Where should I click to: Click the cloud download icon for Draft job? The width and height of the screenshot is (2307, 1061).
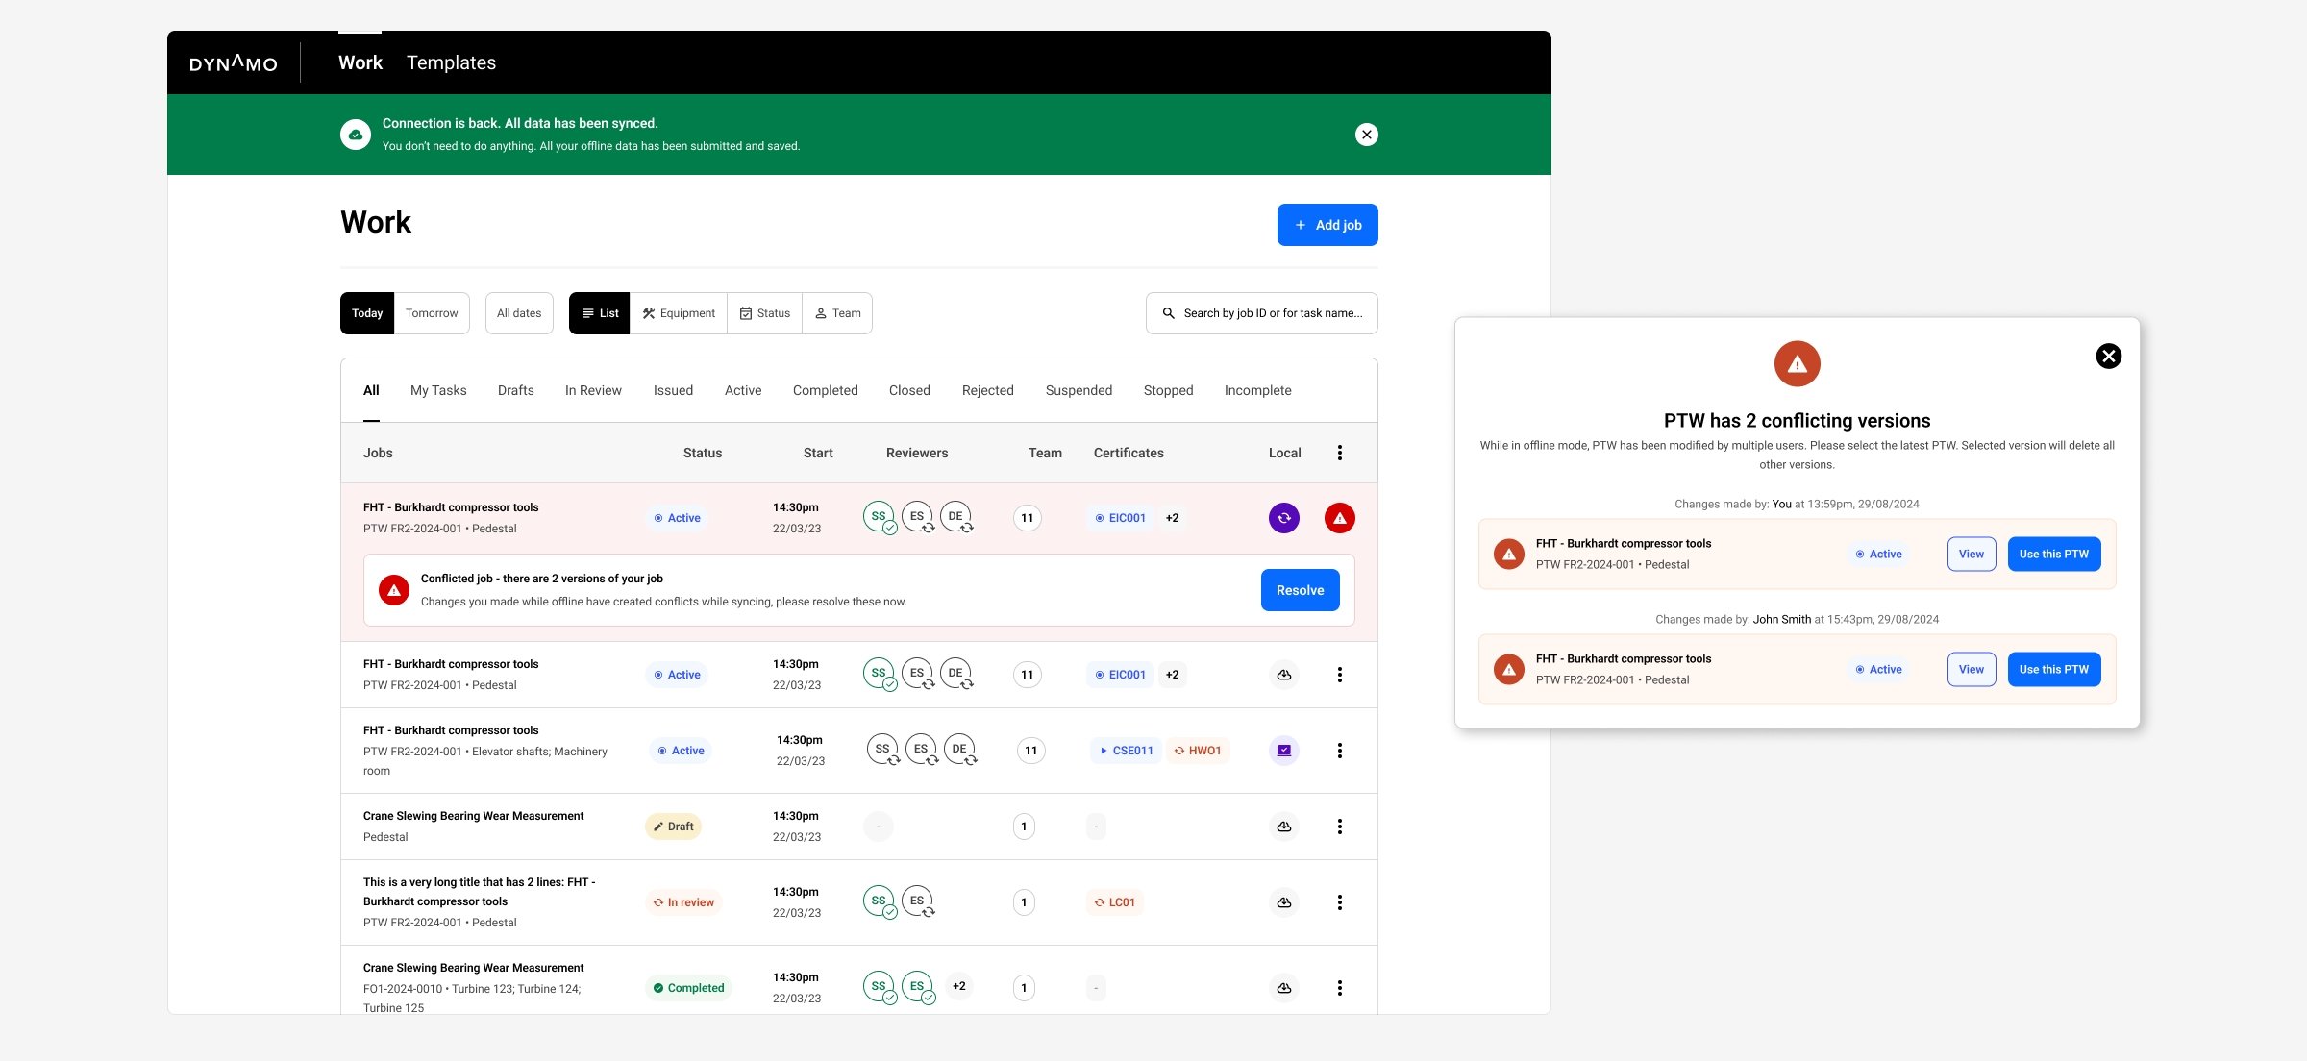1283,827
